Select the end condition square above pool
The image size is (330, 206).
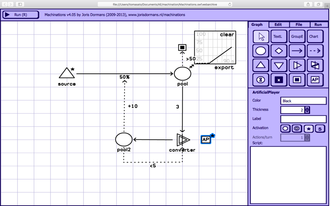pos(182,48)
